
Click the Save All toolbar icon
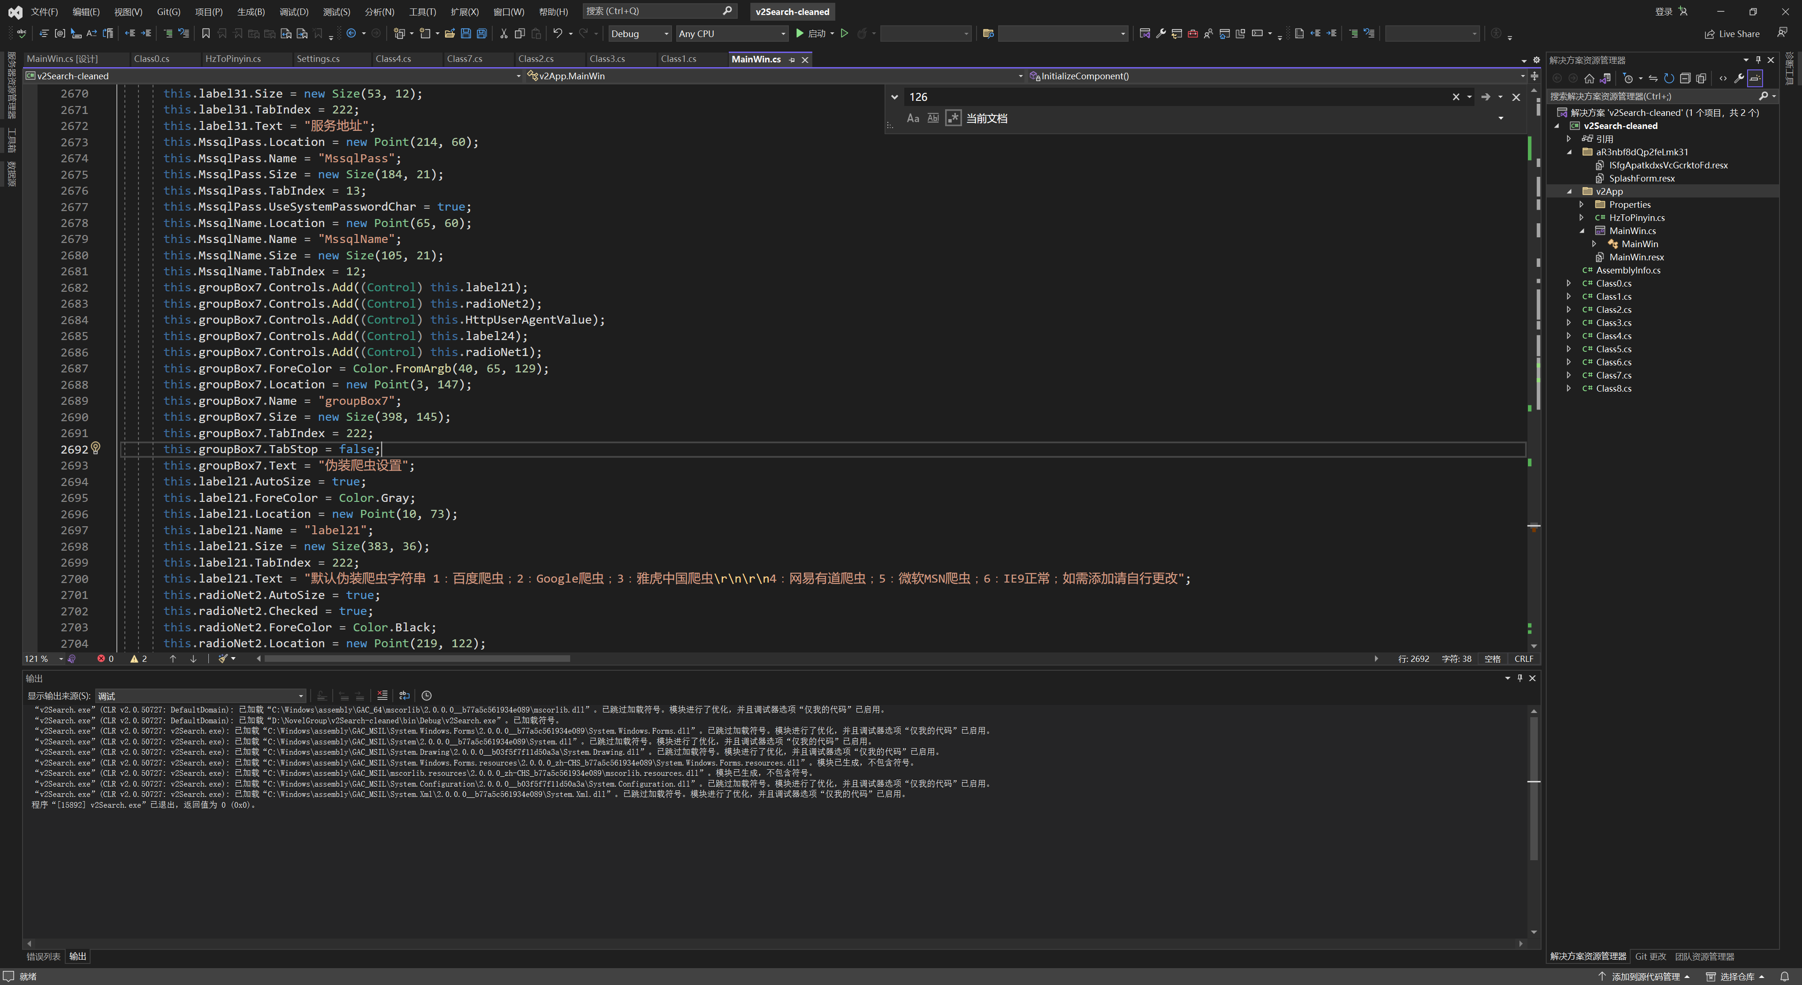(482, 34)
